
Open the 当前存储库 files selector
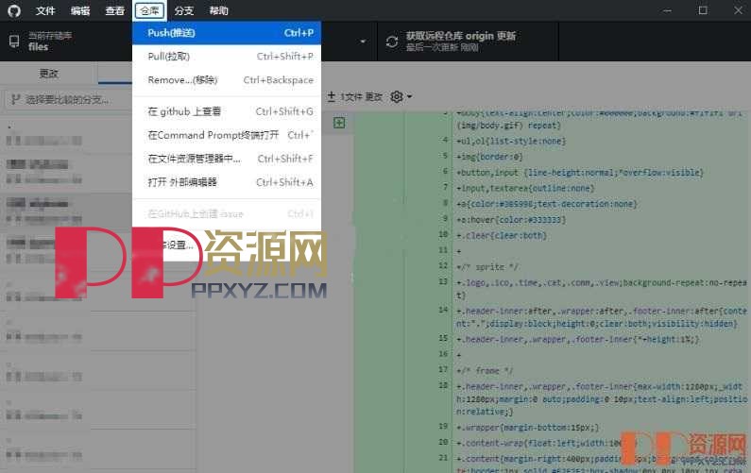coord(66,42)
